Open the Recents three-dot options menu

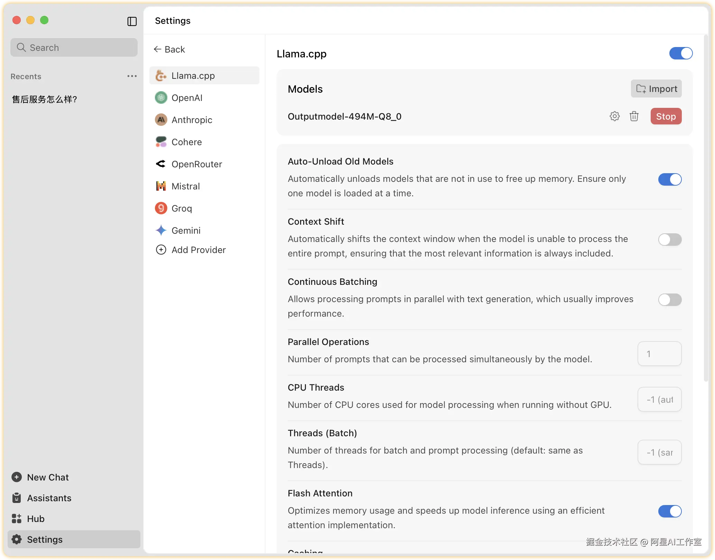[x=132, y=76]
